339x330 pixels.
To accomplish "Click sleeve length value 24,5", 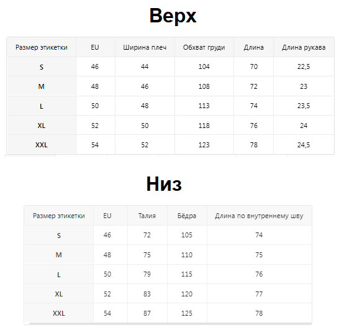I will click(x=304, y=145).
